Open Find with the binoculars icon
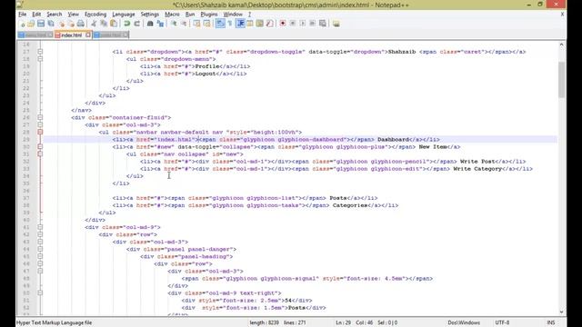The width and height of the screenshot is (582, 327). [x=150, y=24]
